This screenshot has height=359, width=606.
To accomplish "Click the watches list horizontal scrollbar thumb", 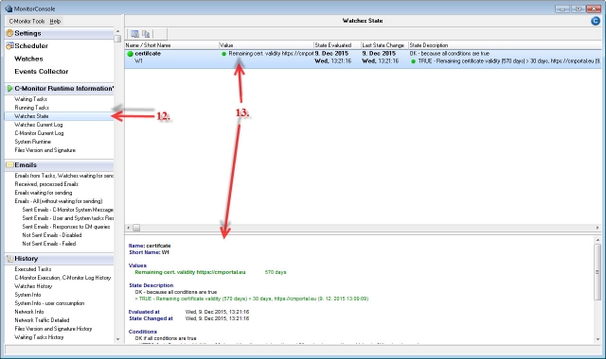I will click(136, 228).
